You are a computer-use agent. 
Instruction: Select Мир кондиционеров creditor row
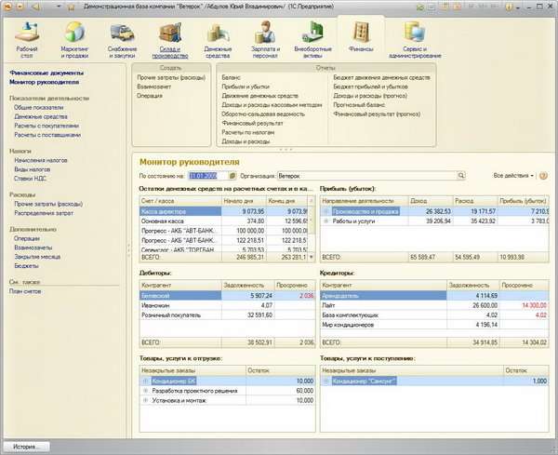[434, 325]
